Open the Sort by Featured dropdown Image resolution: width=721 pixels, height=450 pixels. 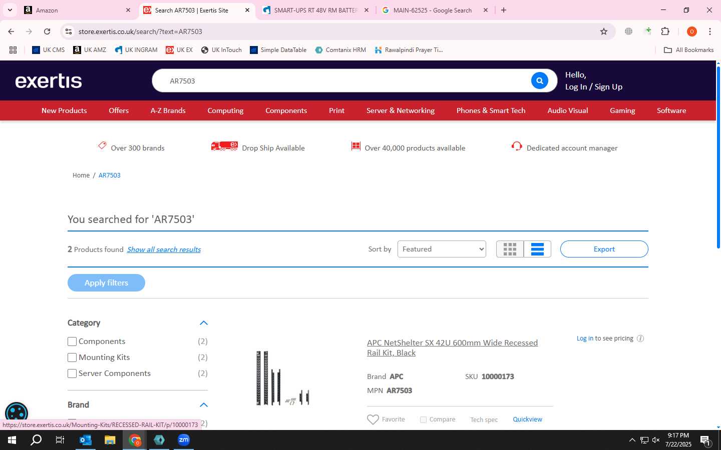click(x=442, y=249)
